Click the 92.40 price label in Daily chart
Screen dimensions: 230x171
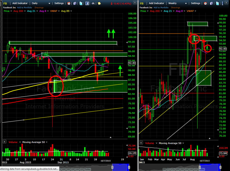pyautogui.click(x=132, y=63)
